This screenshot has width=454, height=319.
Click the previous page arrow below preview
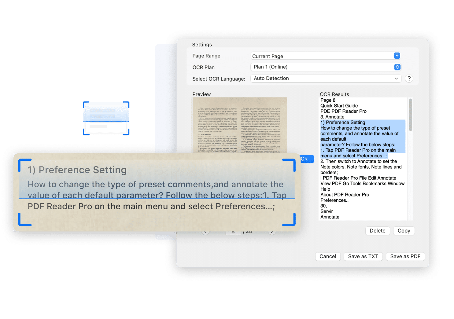coord(205,232)
